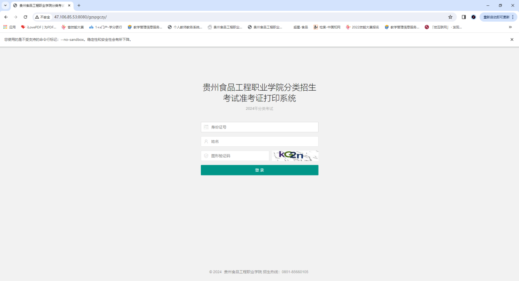Close the current browser tab
This screenshot has width=519, height=281.
point(69,5)
